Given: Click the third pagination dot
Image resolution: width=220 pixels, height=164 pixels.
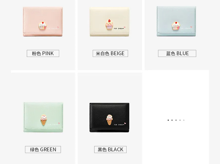Looking at the screenshot, I should click(x=176, y=120).
